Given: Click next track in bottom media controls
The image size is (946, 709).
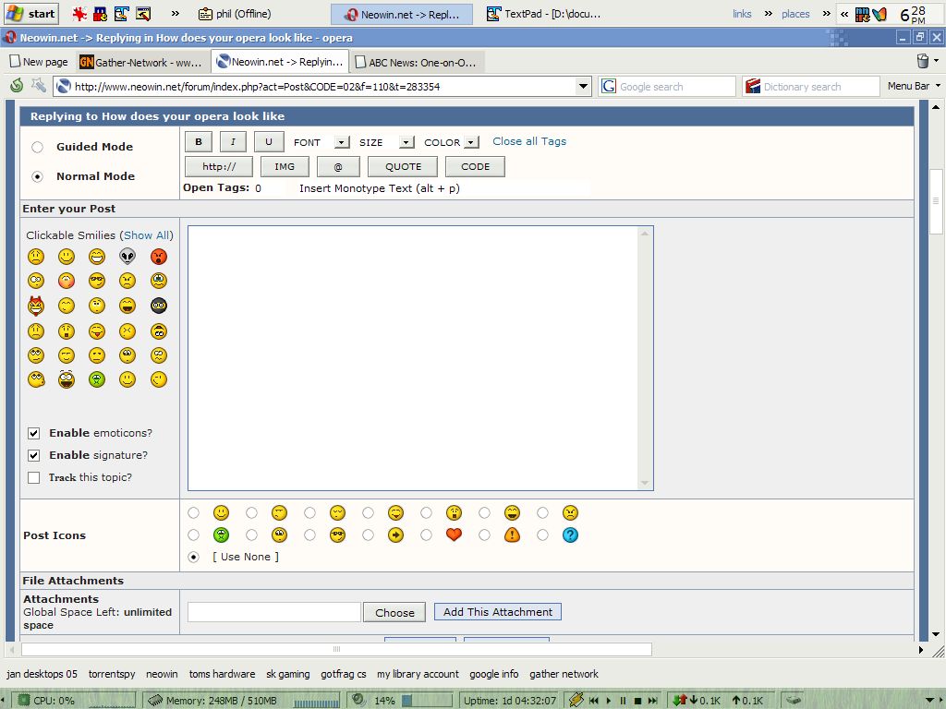Looking at the screenshot, I should coord(653,701).
